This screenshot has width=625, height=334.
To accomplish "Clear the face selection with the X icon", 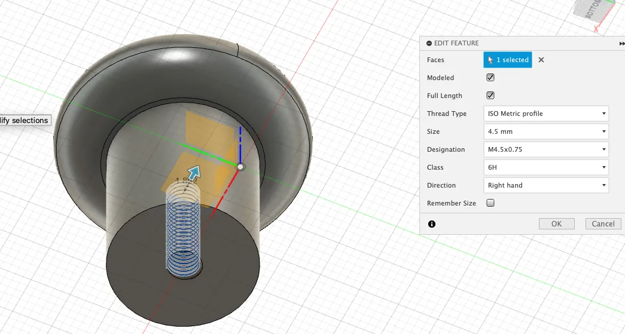I will (541, 60).
